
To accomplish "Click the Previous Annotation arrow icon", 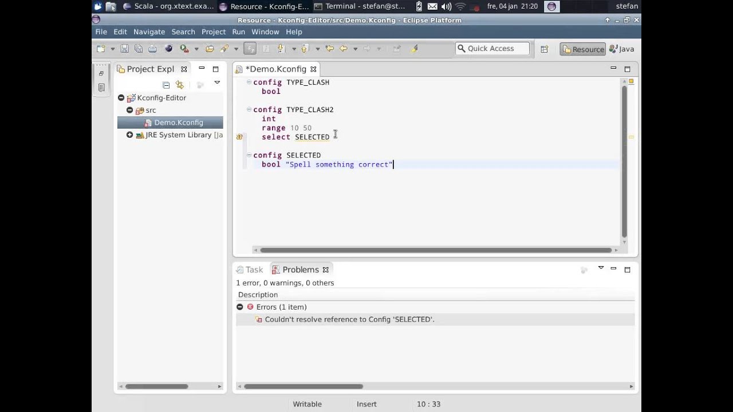I will click(x=305, y=49).
